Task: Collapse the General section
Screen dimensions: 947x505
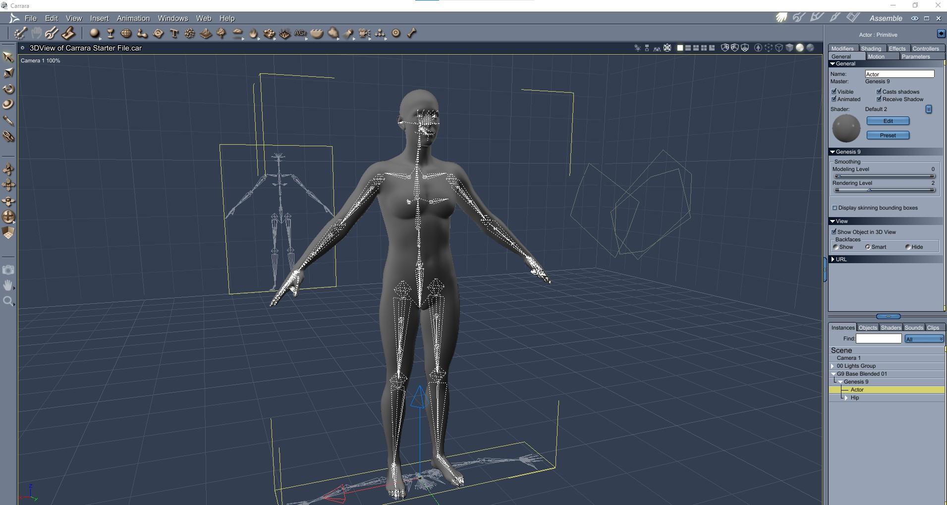Action: tap(833, 63)
